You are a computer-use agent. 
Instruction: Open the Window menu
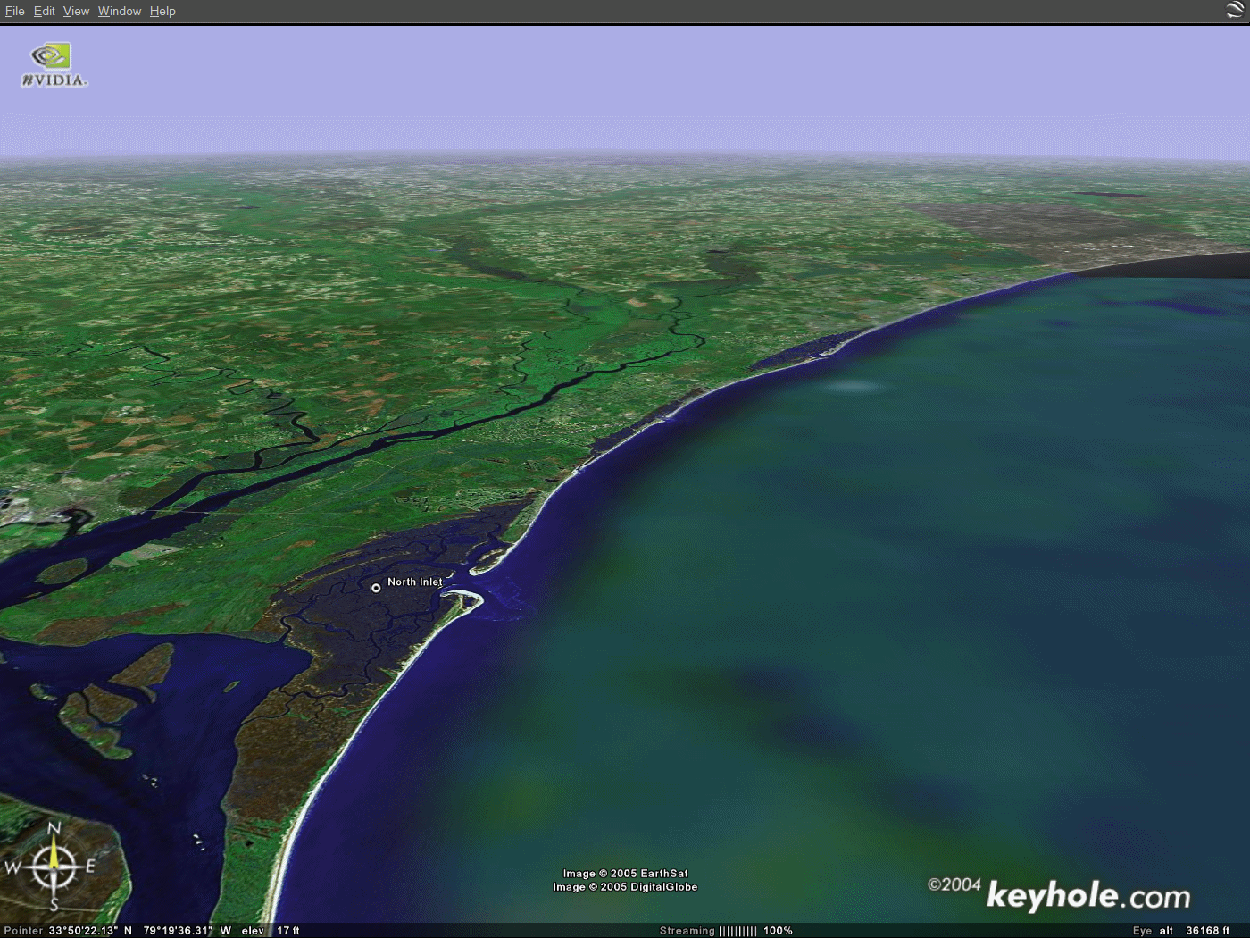[x=120, y=11]
